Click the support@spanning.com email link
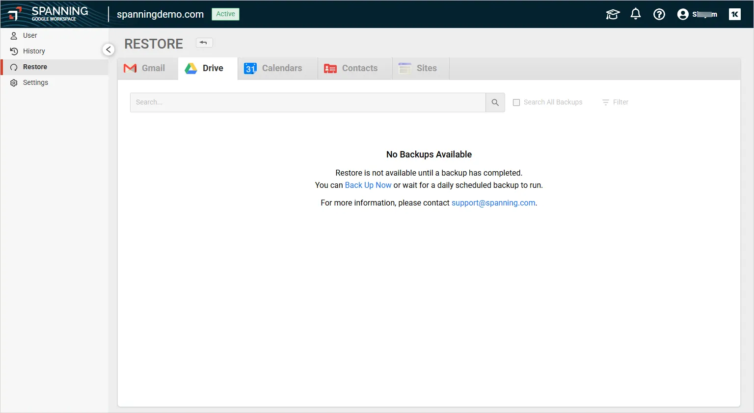Screen dimensions: 754x413 [x=493, y=203]
